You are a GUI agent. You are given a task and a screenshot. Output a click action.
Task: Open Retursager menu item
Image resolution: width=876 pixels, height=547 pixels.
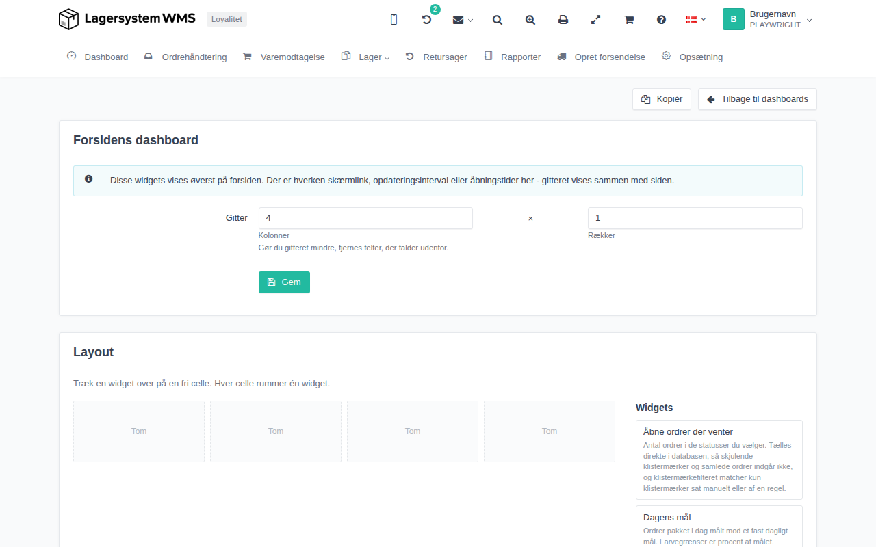(436, 57)
